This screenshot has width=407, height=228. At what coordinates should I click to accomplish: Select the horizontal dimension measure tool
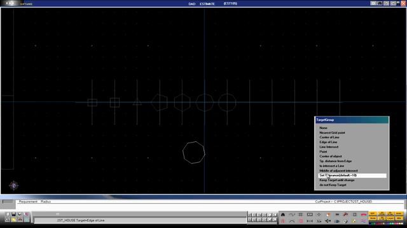click(310, 221)
